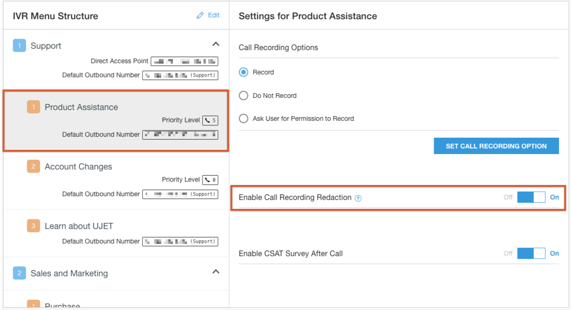Collapse the Support menu section
Screen dimensions: 571x310
(x=216, y=44)
